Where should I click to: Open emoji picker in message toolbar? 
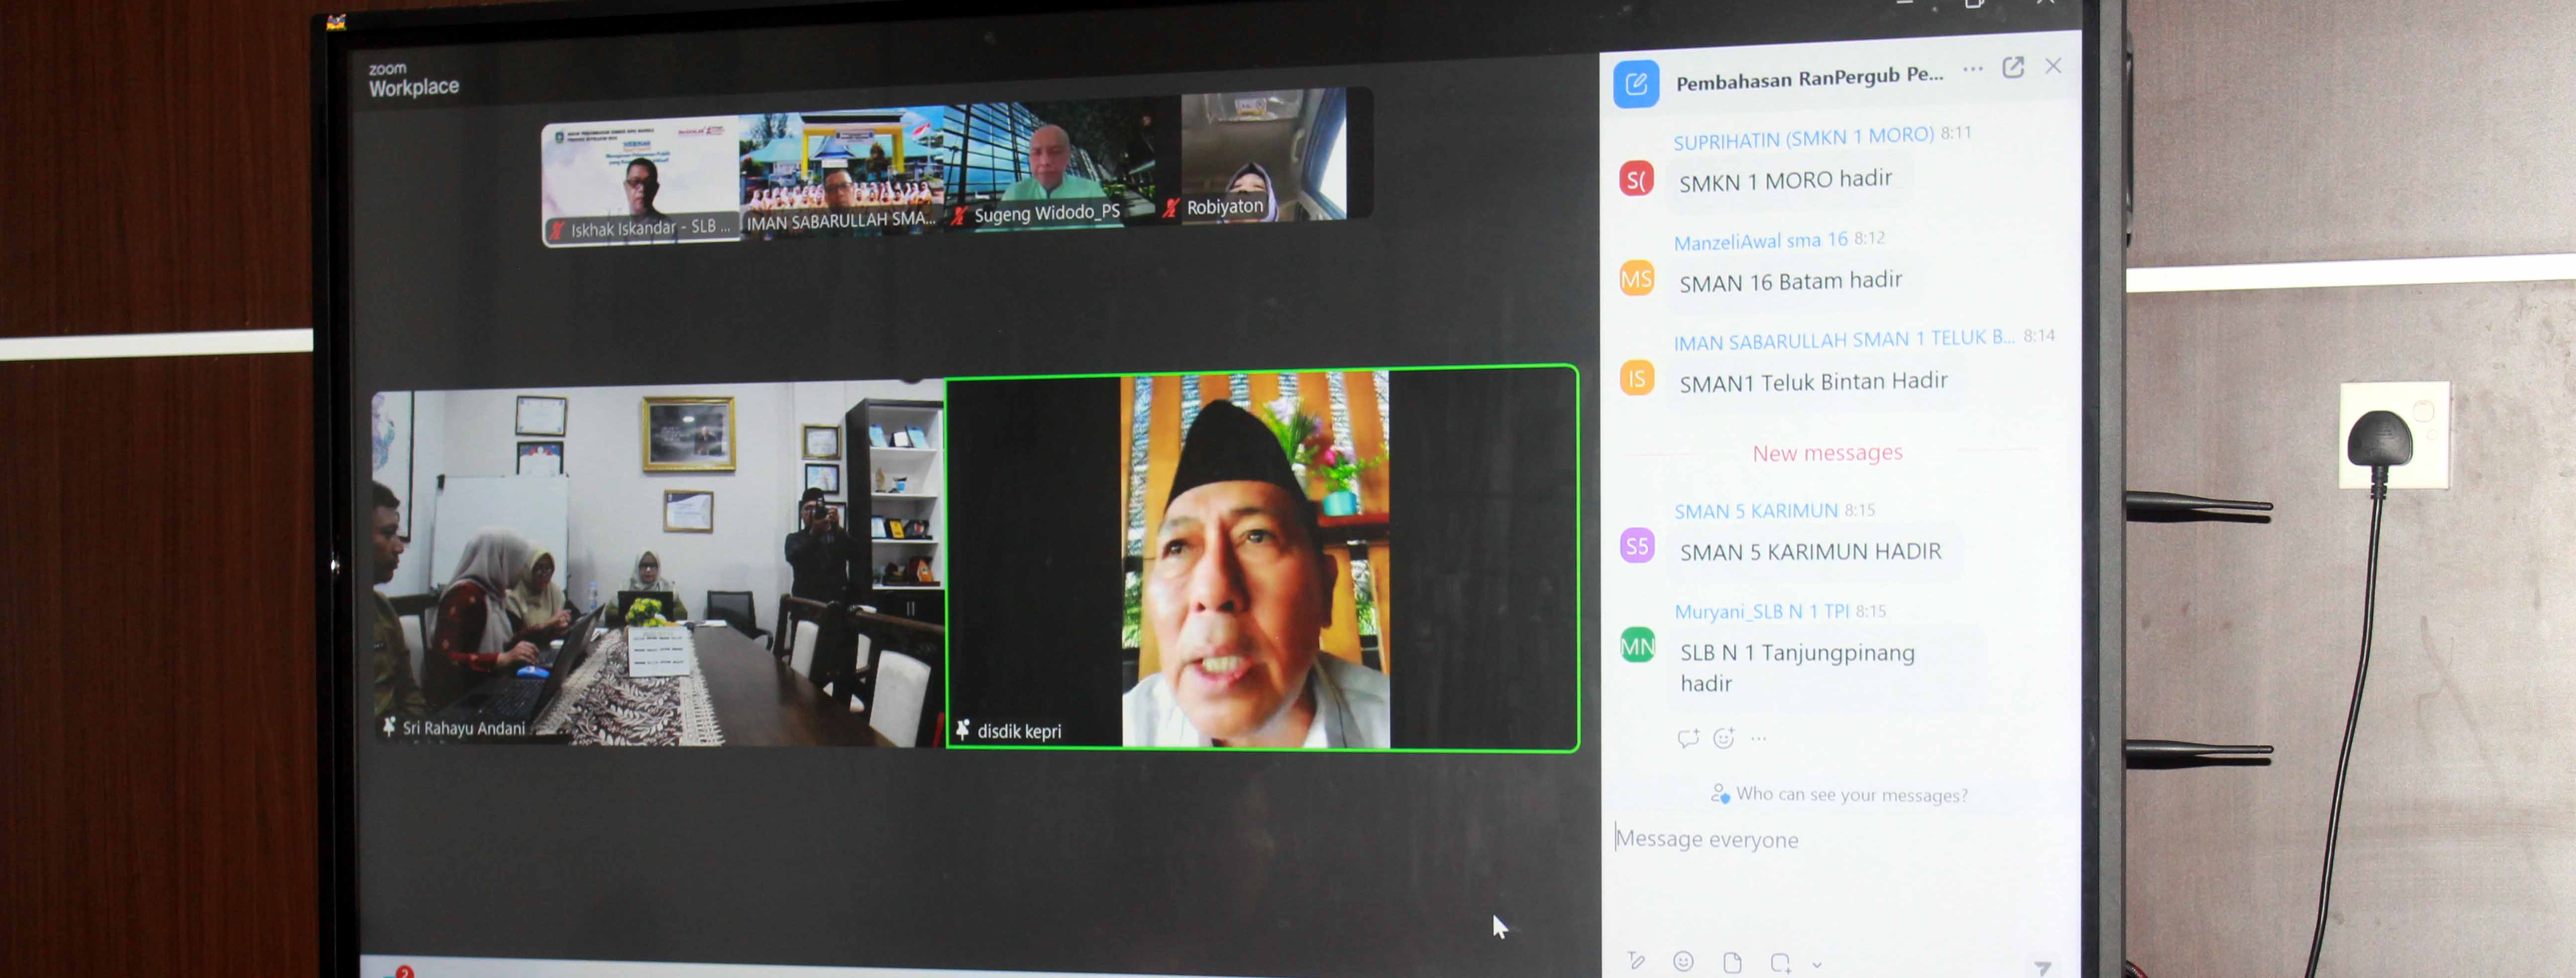click(1684, 961)
